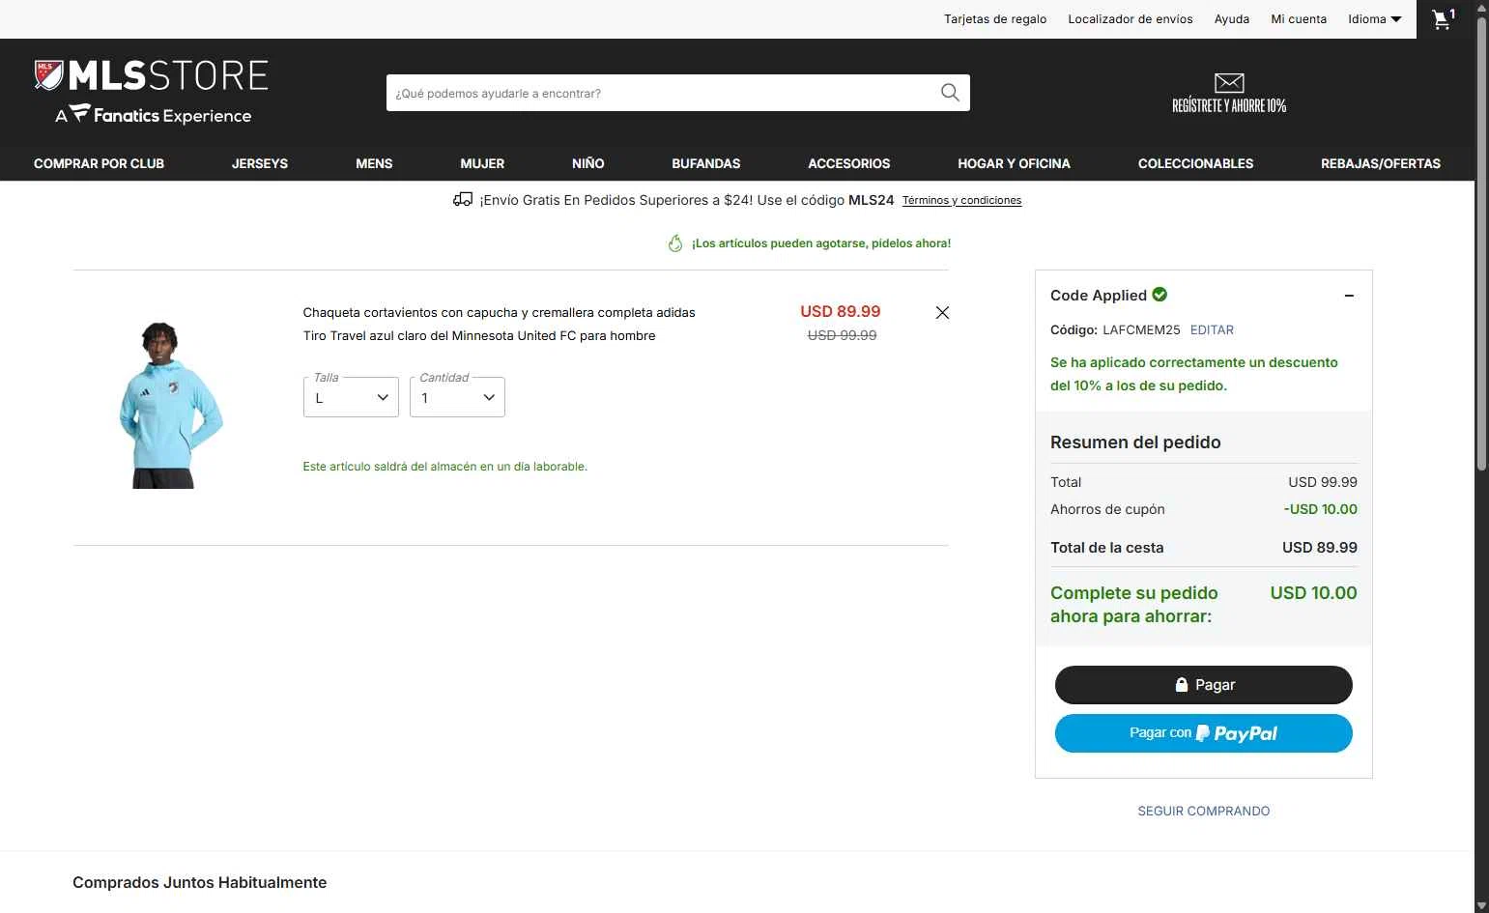Click the jacket product thumbnail

(171, 406)
